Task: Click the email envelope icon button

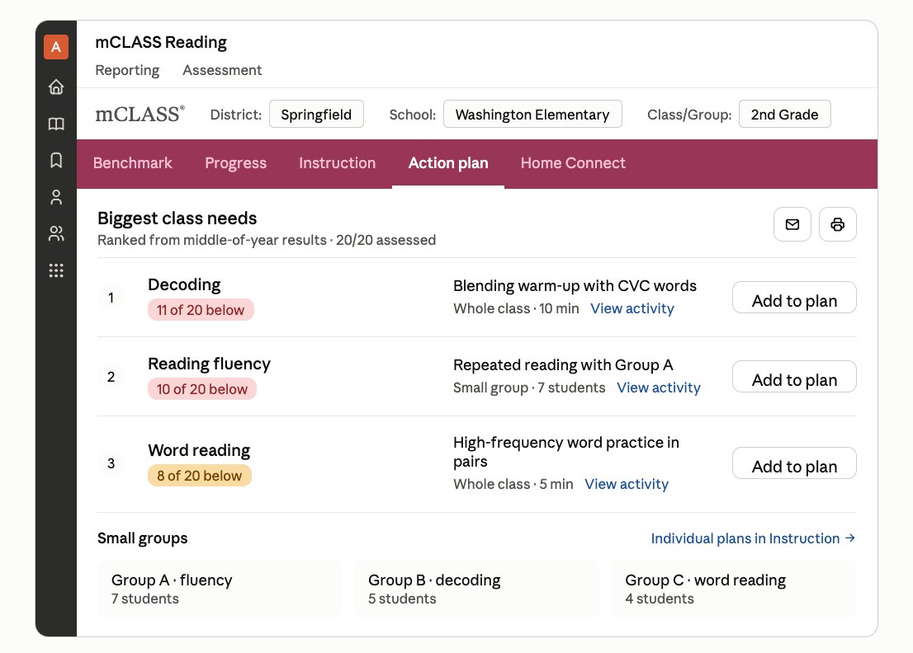Action: pos(792,224)
